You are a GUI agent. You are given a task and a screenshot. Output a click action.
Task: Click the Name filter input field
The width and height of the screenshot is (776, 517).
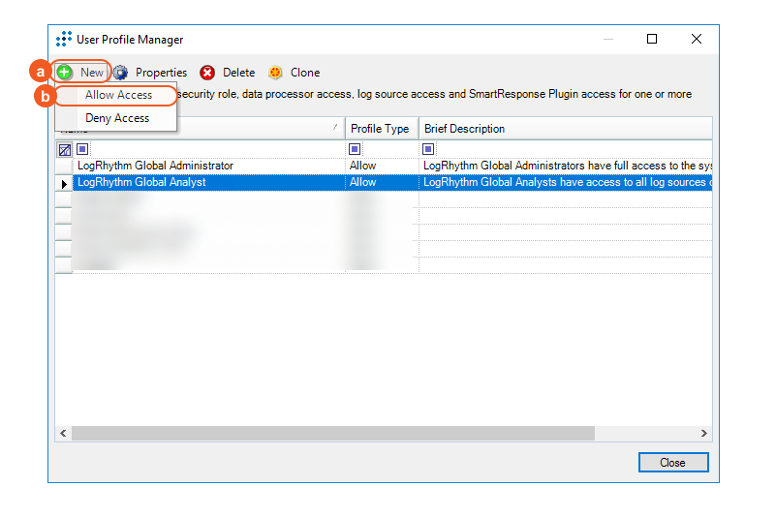point(213,149)
